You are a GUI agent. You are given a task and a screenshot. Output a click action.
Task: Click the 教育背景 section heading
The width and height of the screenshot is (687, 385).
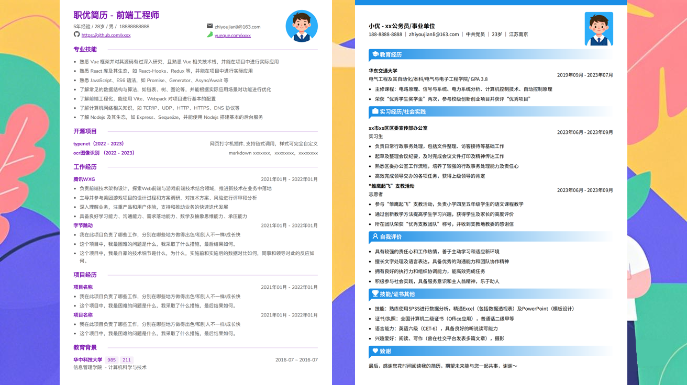(85, 347)
